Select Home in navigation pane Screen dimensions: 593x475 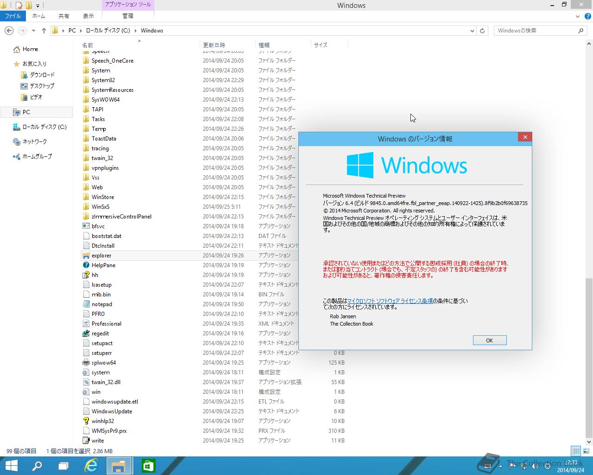pos(30,49)
